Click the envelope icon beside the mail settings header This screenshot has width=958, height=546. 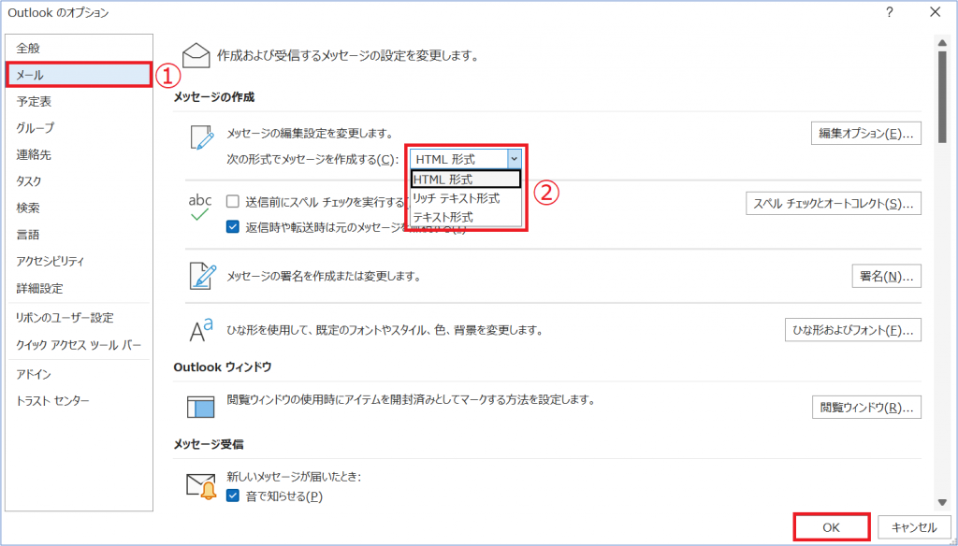tap(196, 55)
